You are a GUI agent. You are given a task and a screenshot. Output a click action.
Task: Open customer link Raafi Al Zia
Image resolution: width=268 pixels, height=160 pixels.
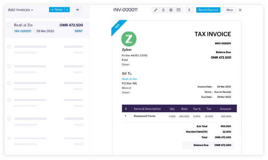click(x=129, y=79)
